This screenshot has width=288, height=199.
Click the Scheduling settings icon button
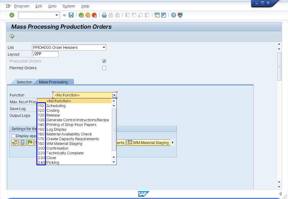coord(15,143)
